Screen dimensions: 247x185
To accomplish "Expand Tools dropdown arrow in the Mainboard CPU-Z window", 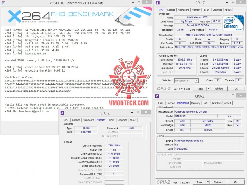I will (208, 182).
